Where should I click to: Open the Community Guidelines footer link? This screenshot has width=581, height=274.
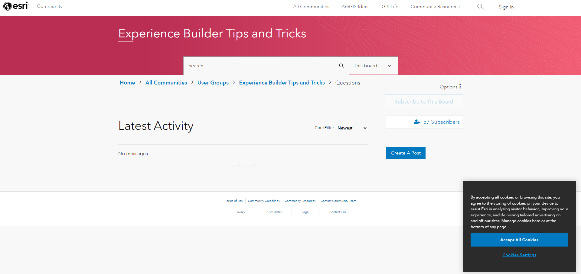pyautogui.click(x=263, y=201)
